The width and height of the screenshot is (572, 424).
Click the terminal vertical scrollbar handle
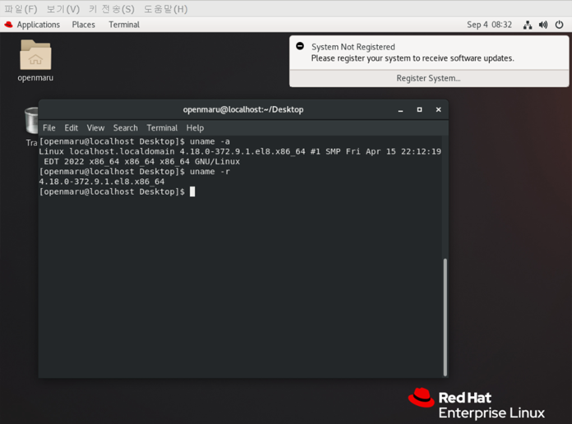coord(445,317)
